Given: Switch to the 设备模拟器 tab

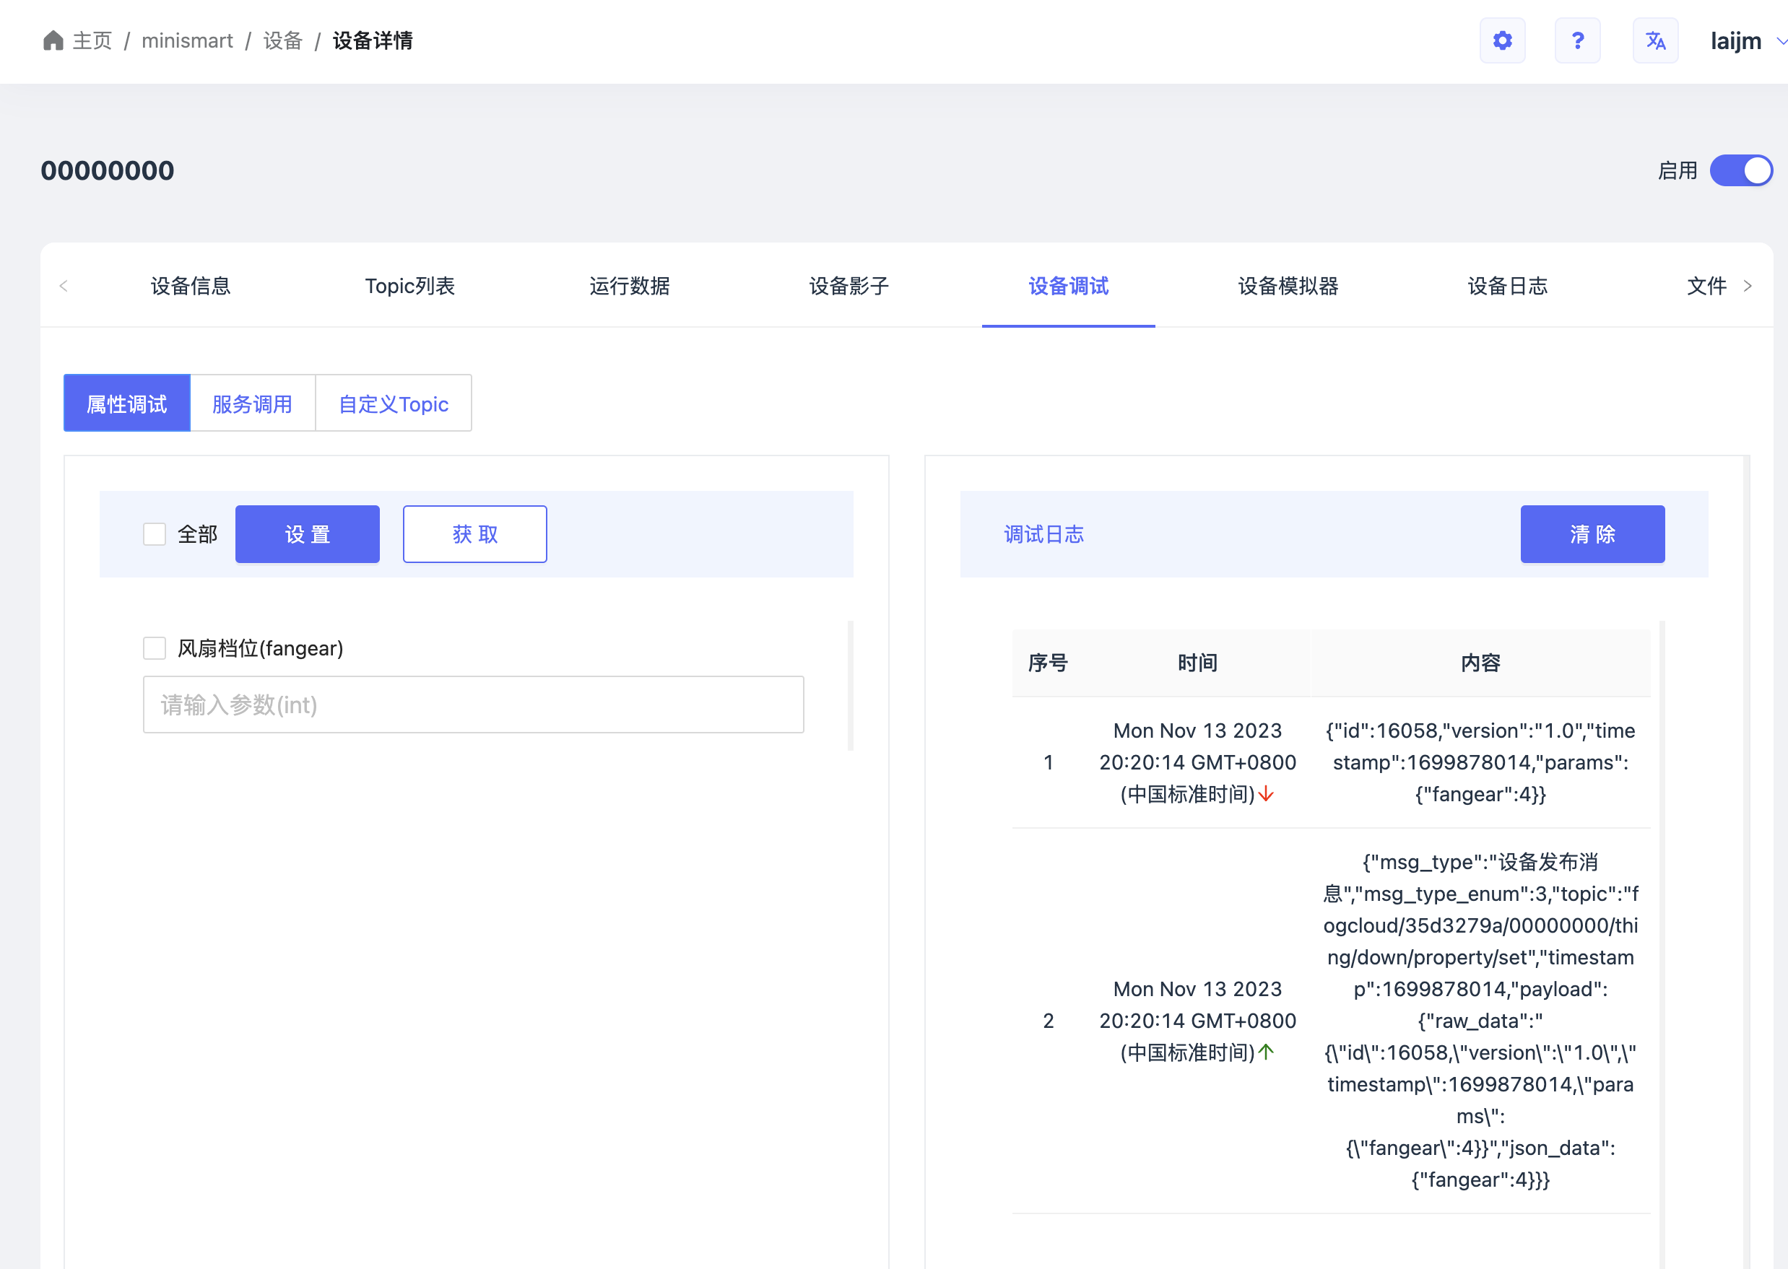Looking at the screenshot, I should pyautogui.click(x=1288, y=286).
